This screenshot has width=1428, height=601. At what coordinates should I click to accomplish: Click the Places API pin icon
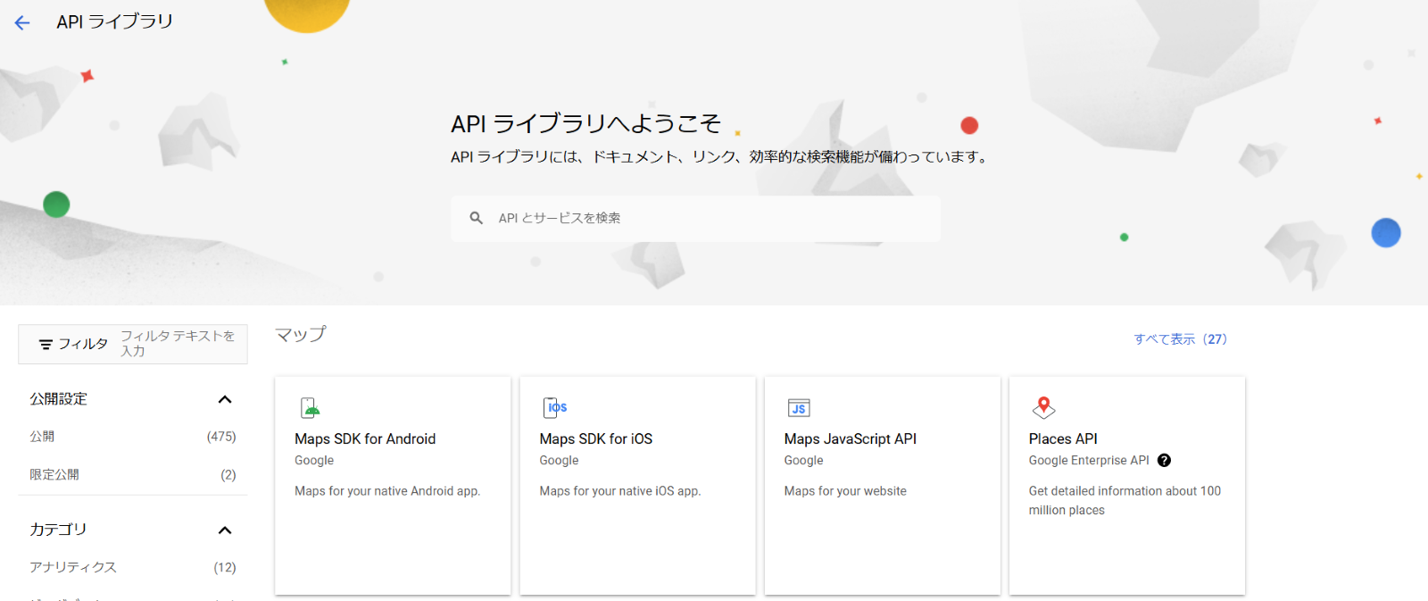(x=1043, y=408)
